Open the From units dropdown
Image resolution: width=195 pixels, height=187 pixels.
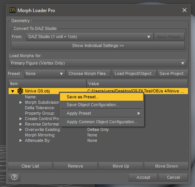[x=90, y=37]
